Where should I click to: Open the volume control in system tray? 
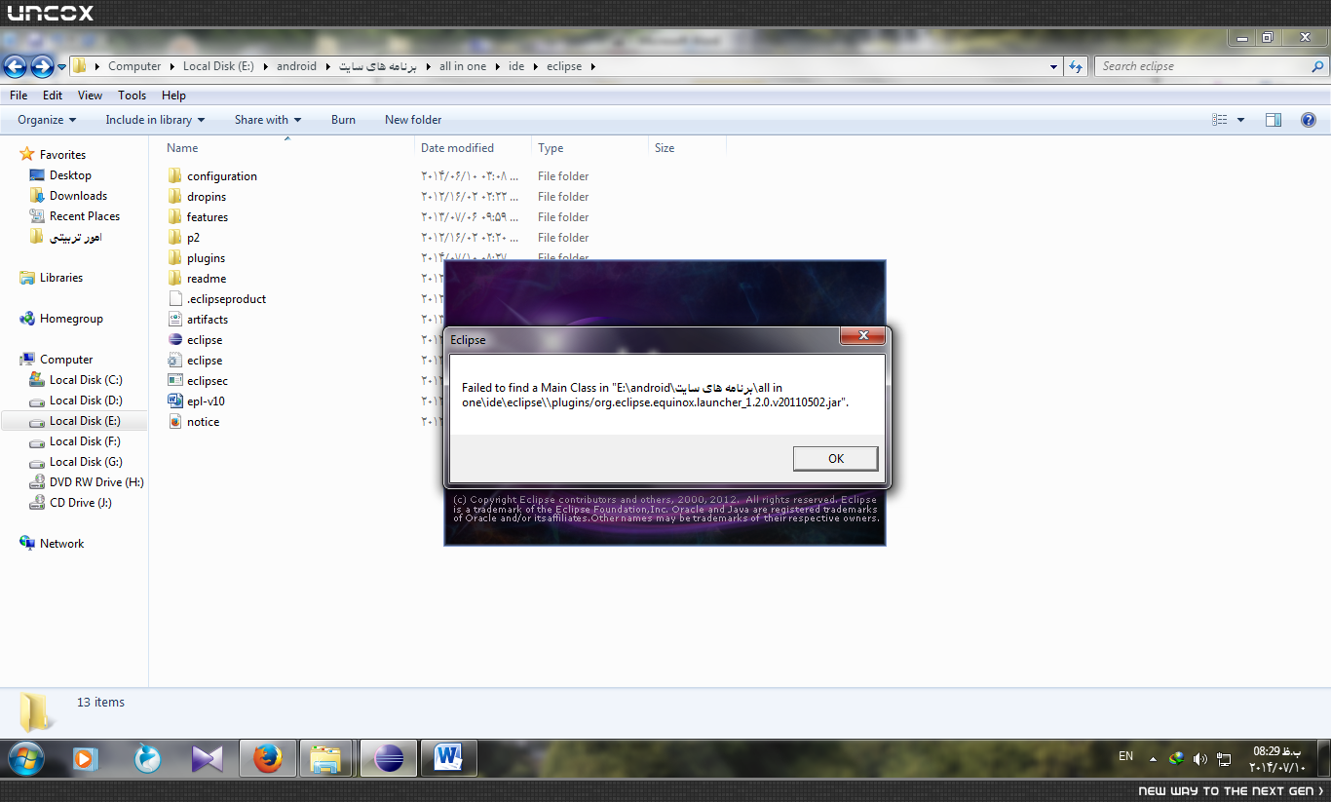(x=1199, y=758)
